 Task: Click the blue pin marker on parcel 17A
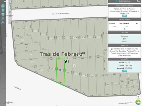pyautogui.click(x=60, y=70)
